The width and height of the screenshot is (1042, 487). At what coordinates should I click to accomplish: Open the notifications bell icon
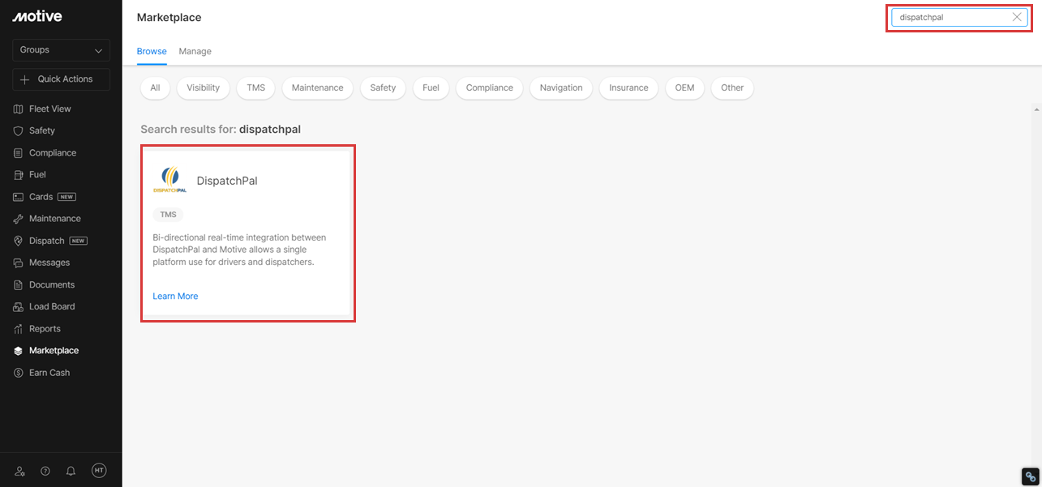click(71, 471)
